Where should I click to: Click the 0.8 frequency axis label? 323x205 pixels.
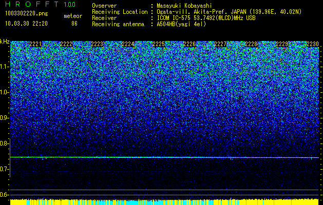click(x=4, y=143)
